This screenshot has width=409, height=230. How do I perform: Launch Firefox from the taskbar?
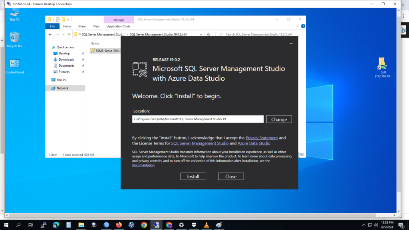pyautogui.click(x=119, y=225)
